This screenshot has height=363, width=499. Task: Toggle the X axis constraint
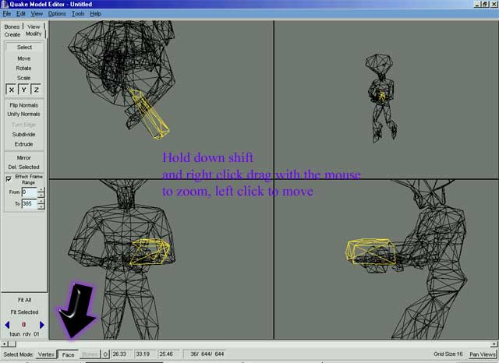11,90
